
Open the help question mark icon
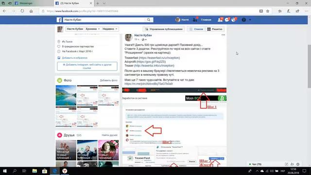tap(244, 19)
